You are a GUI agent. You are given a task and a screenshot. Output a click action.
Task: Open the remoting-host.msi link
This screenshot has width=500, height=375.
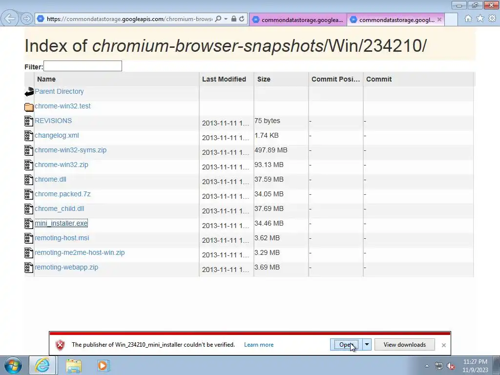(x=62, y=238)
